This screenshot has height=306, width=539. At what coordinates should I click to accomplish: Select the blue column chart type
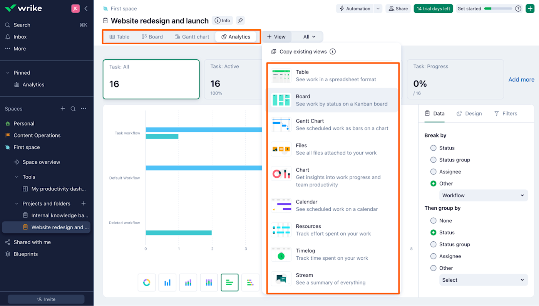(x=167, y=282)
